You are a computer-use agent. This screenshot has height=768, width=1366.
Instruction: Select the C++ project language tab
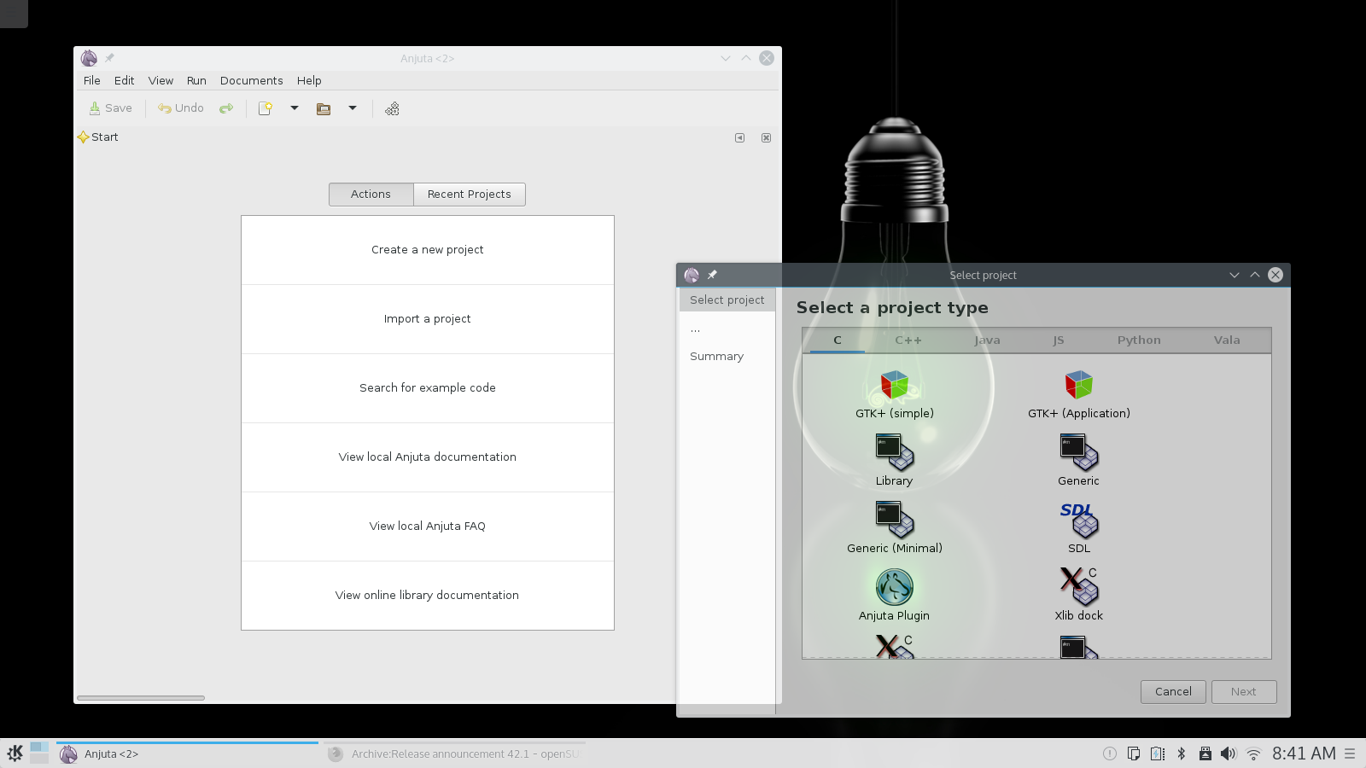[908, 340]
